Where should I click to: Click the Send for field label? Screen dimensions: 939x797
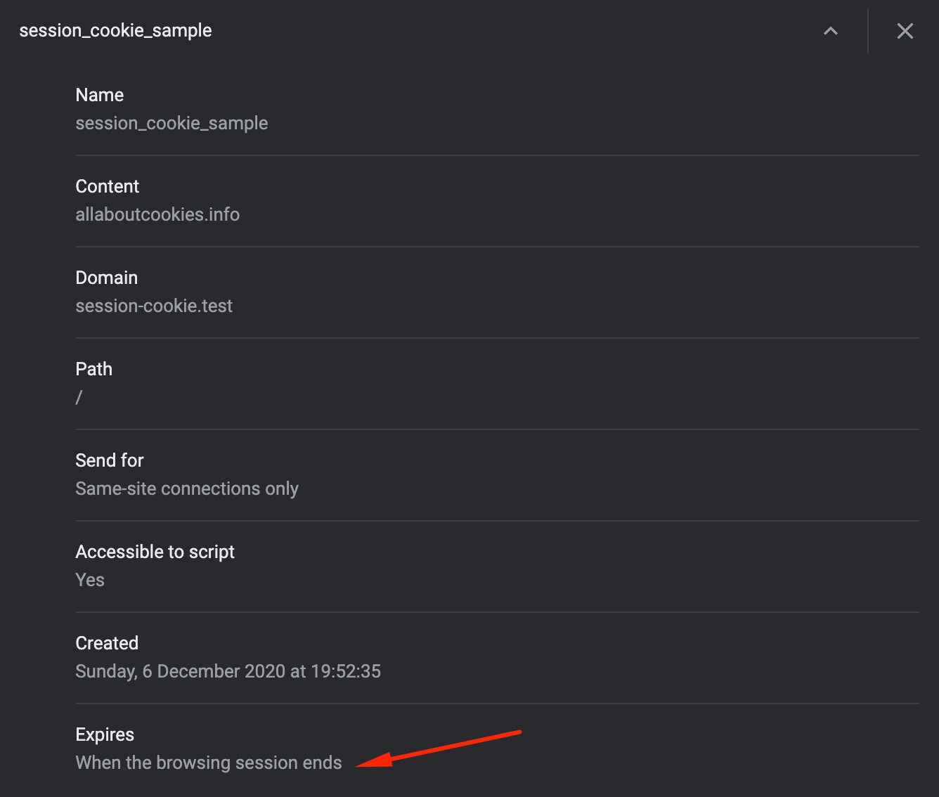point(110,460)
